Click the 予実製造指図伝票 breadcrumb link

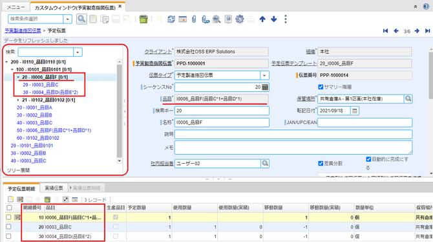click(23, 30)
